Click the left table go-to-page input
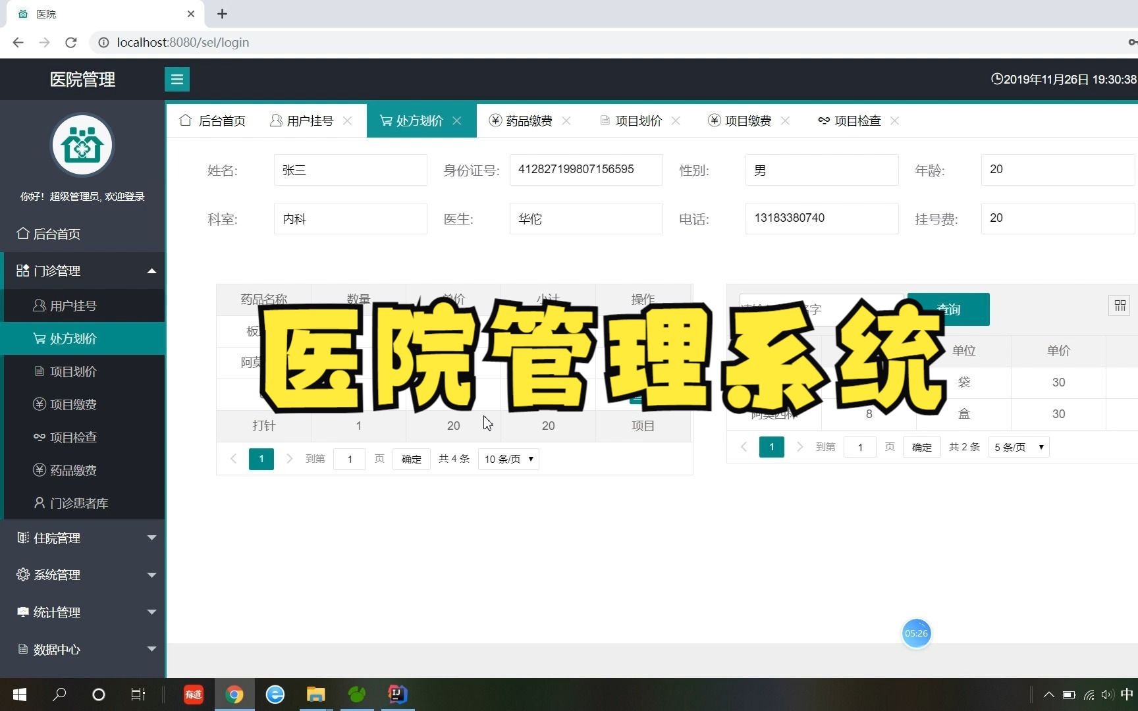Image resolution: width=1138 pixels, height=711 pixels. [350, 459]
